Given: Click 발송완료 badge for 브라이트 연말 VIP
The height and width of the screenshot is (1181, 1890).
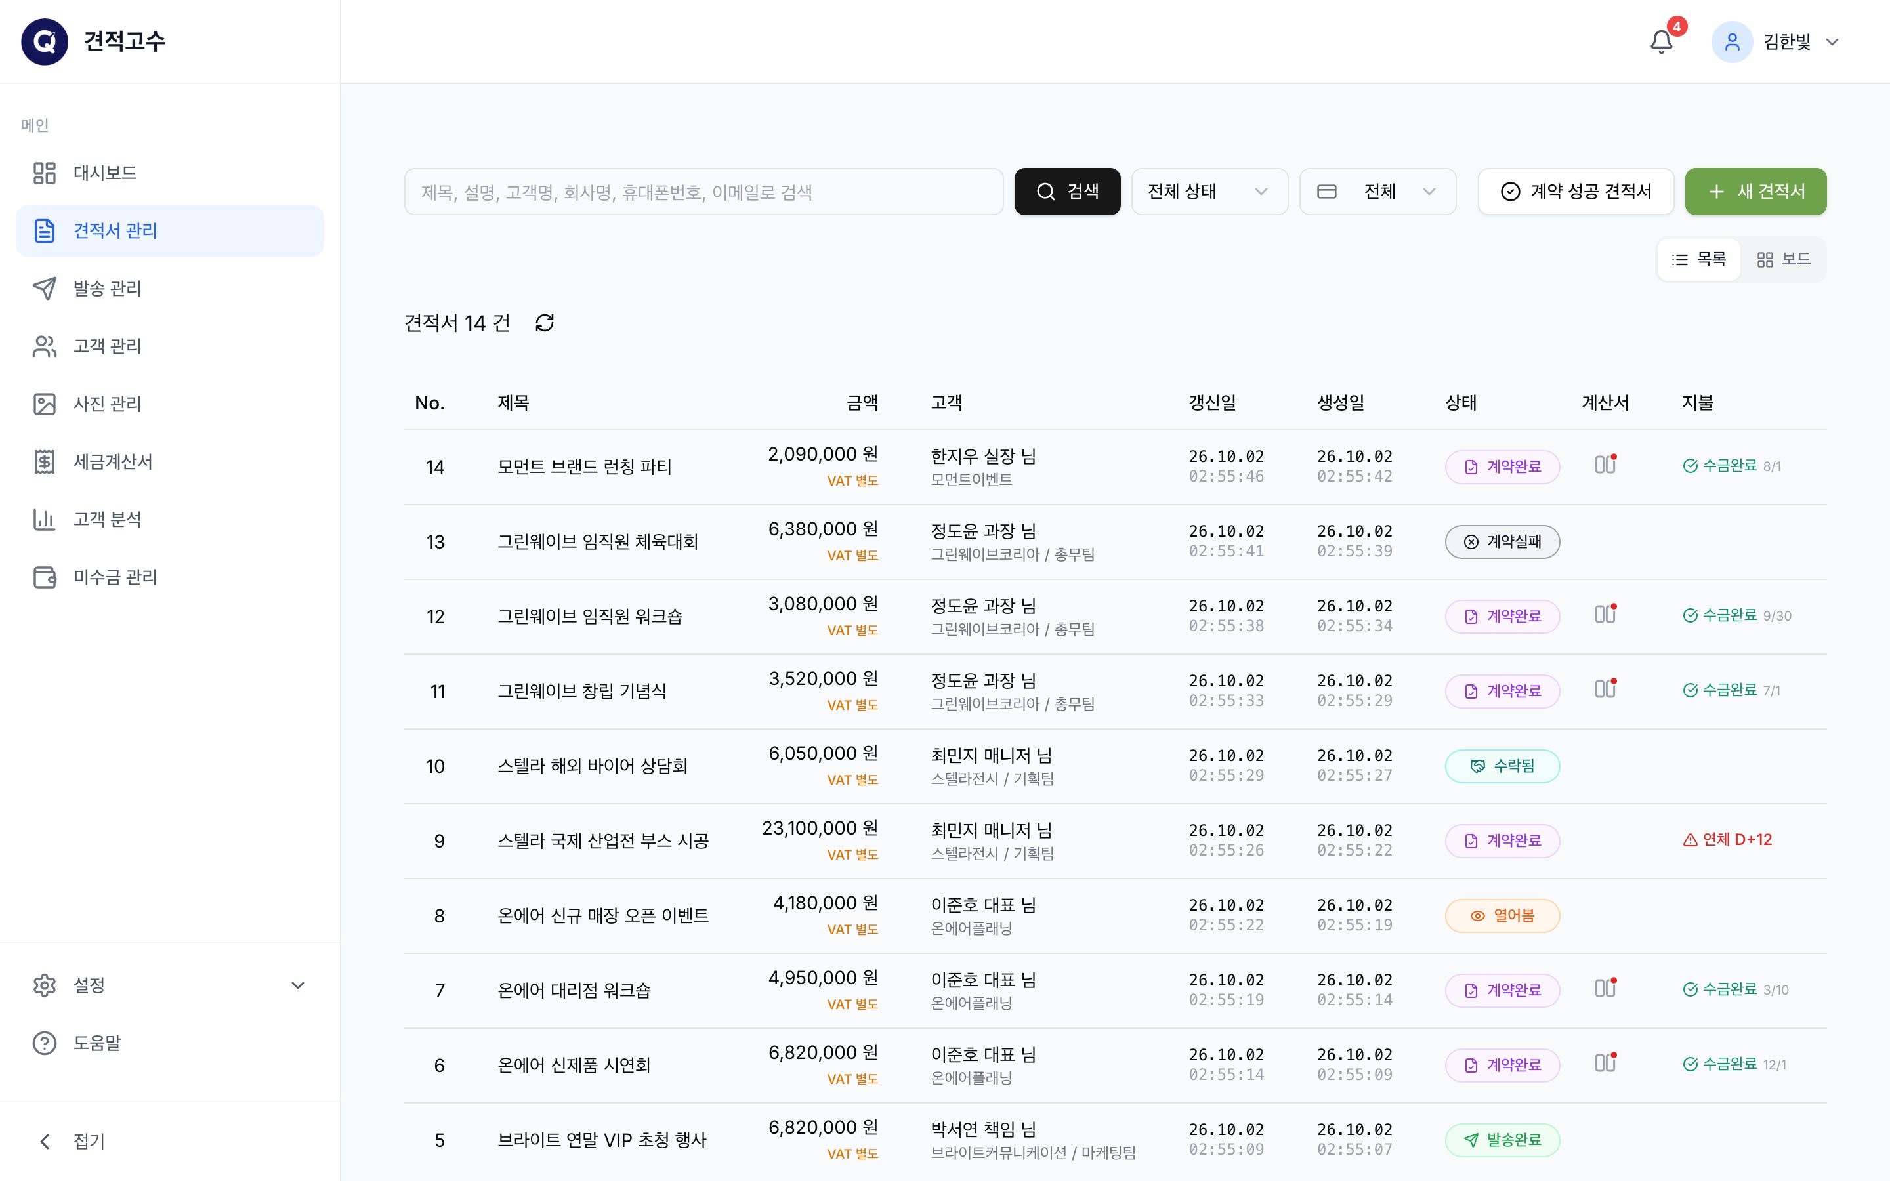Looking at the screenshot, I should click(1502, 1140).
